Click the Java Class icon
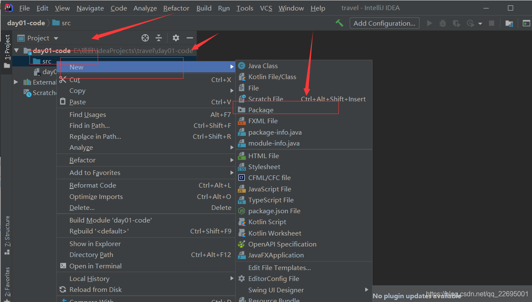The height and width of the screenshot is (302, 532). pos(242,66)
